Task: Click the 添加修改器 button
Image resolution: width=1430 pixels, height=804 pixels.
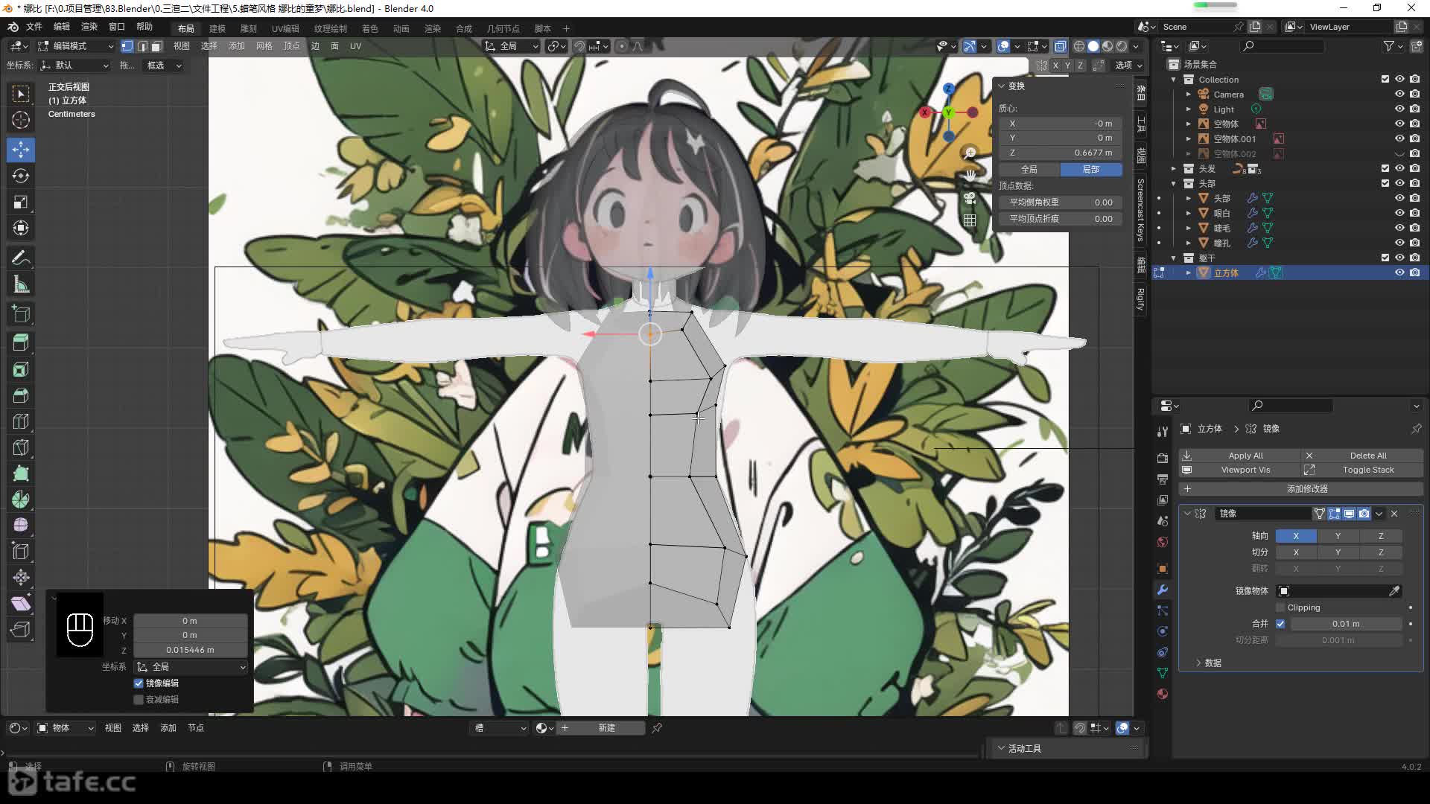Action: click(x=1301, y=489)
